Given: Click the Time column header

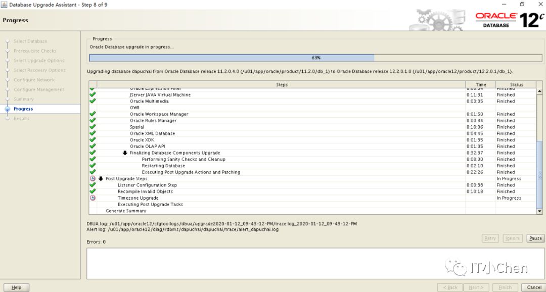Looking at the screenshot, I should pyautogui.click(x=481, y=84).
